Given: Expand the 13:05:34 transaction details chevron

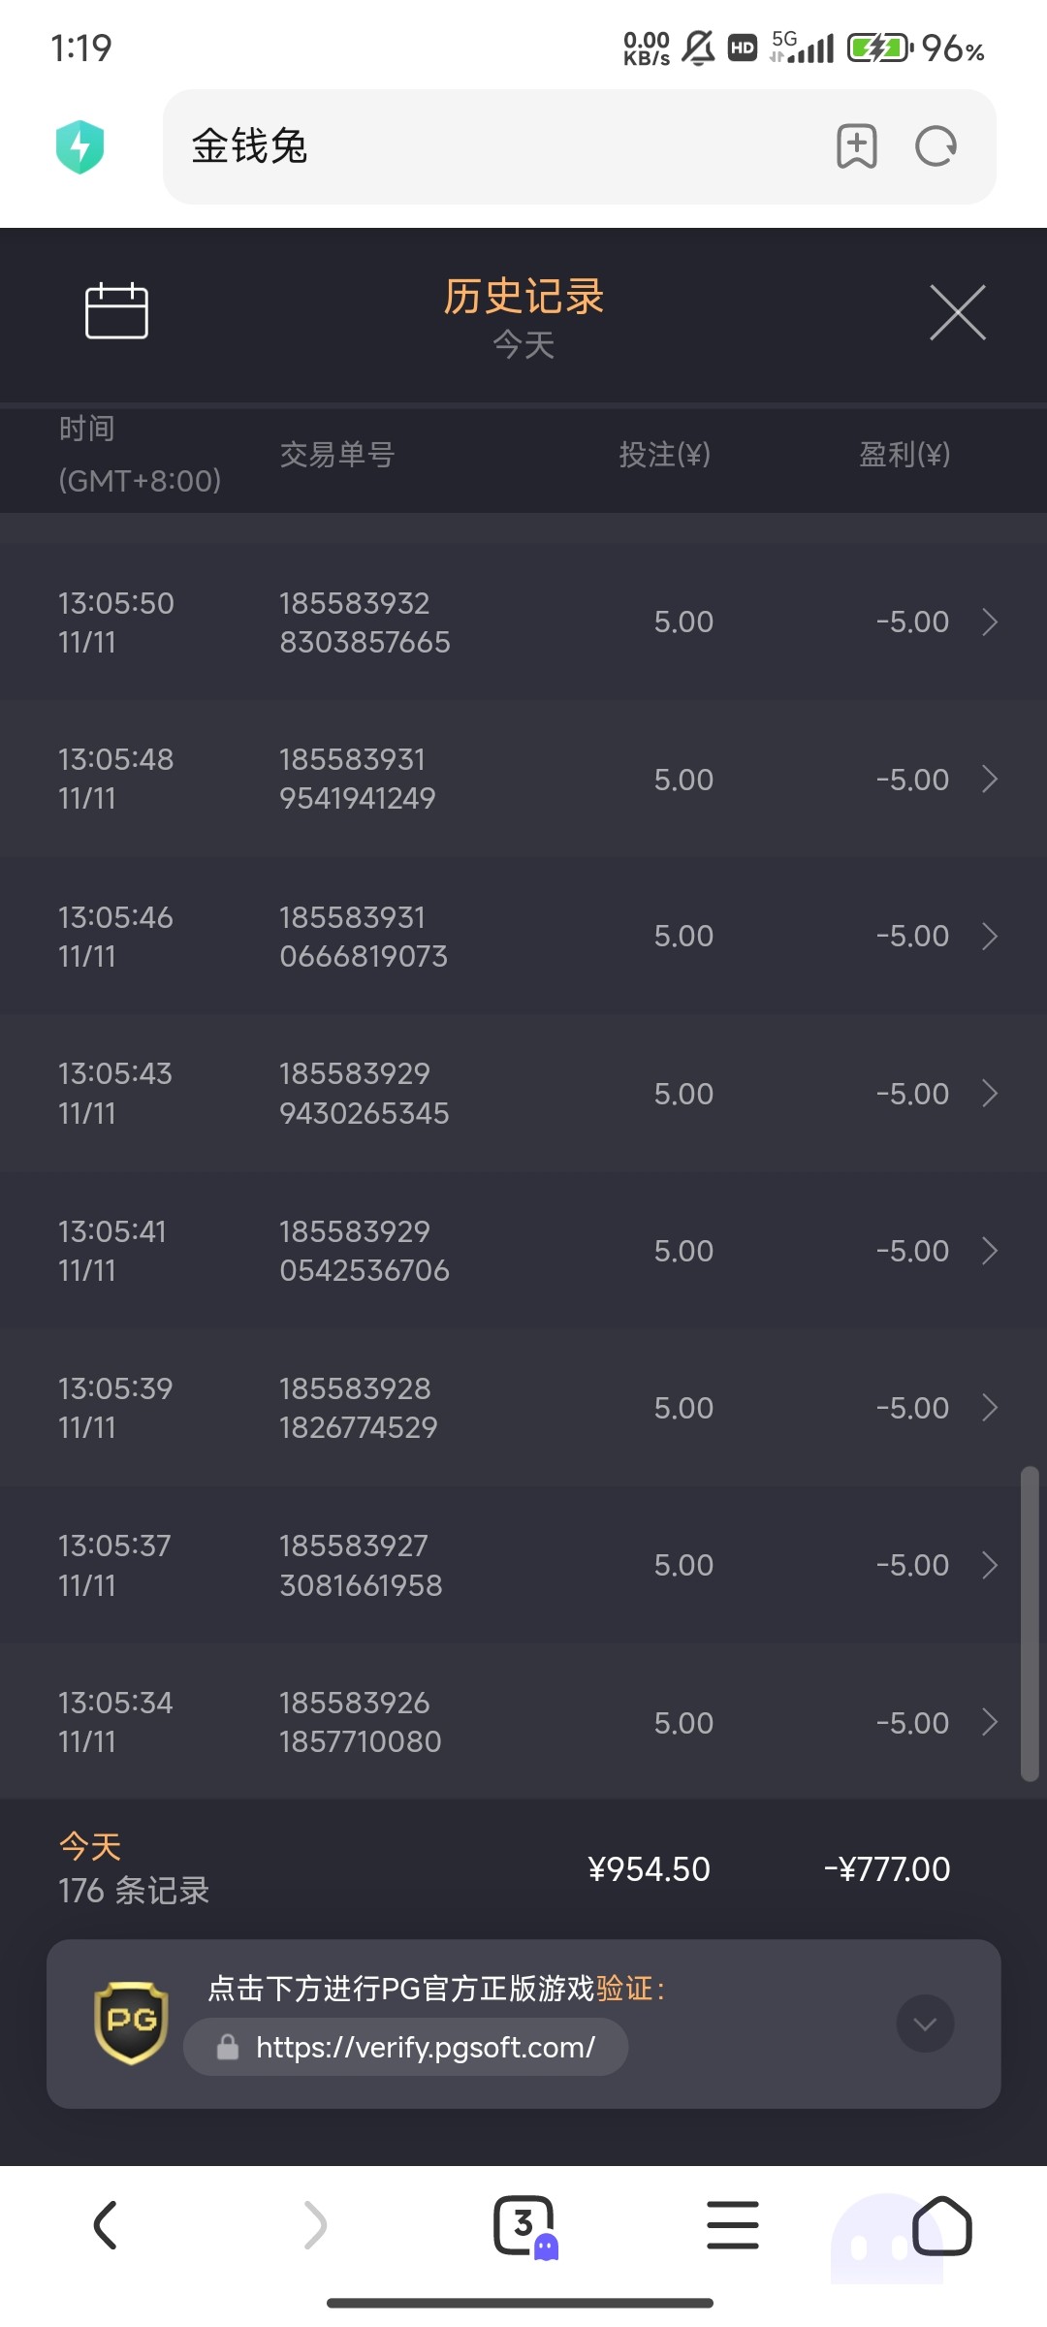Looking at the screenshot, I should [989, 1722].
